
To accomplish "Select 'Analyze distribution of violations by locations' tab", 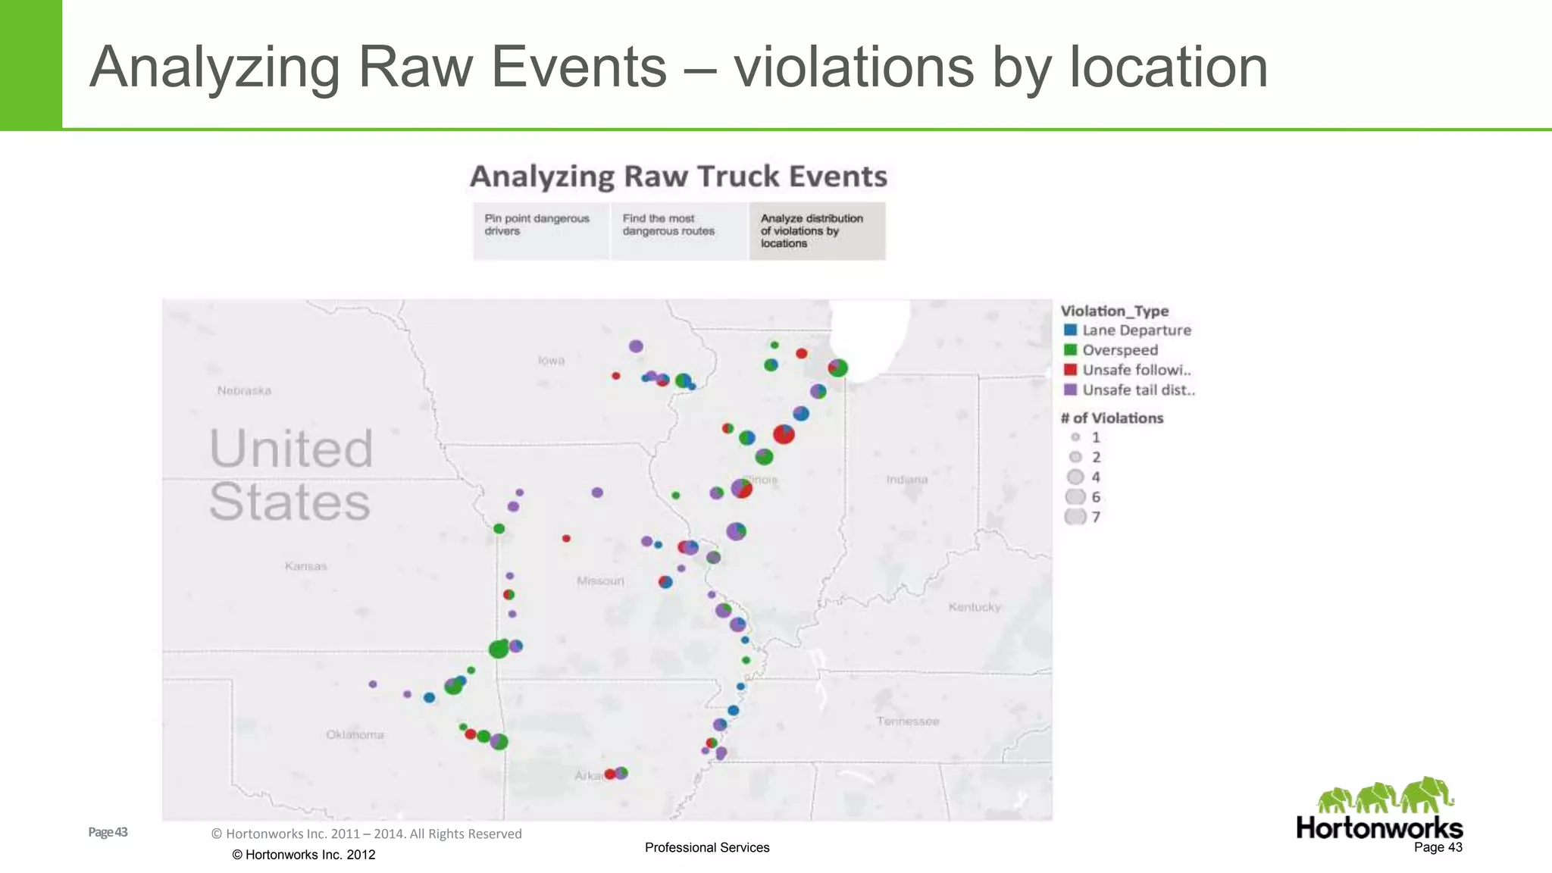I will (x=817, y=231).
